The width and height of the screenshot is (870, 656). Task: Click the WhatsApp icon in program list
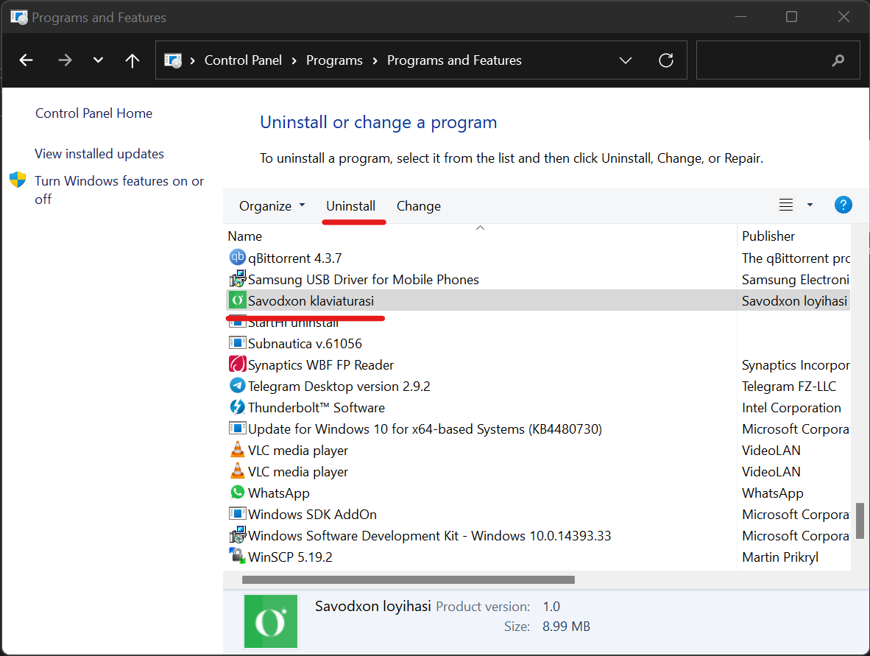coord(237,493)
